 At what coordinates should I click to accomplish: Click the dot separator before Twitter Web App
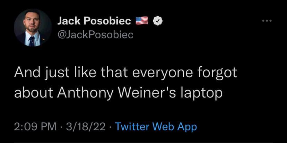click(110, 126)
